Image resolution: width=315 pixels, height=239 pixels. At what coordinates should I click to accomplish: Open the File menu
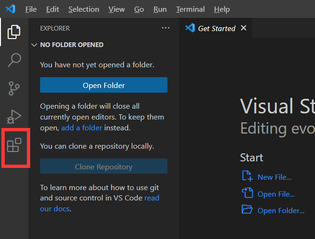tap(31, 9)
